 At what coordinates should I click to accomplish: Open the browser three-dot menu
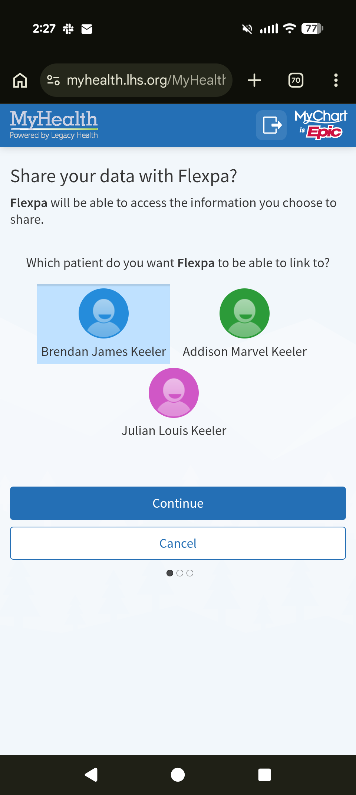[336, 80]
